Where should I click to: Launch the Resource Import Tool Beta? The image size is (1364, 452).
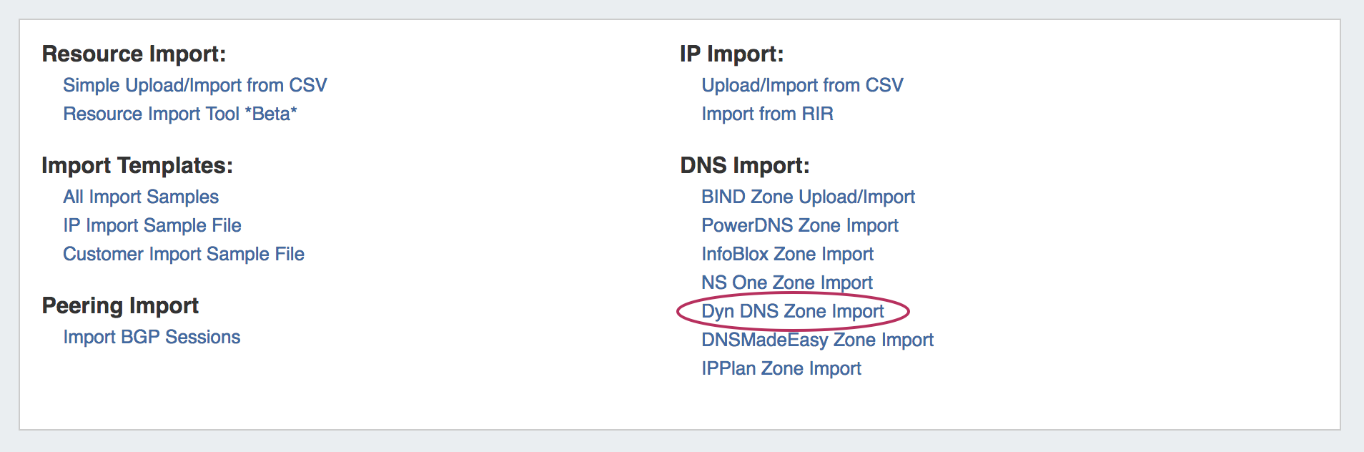coord(179,114)
